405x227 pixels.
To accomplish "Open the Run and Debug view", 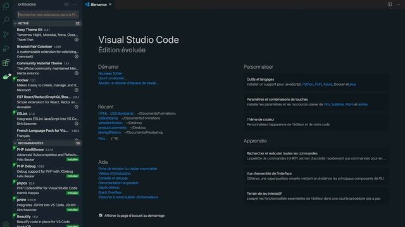I will pyautogui.click(x=6, y=49).
